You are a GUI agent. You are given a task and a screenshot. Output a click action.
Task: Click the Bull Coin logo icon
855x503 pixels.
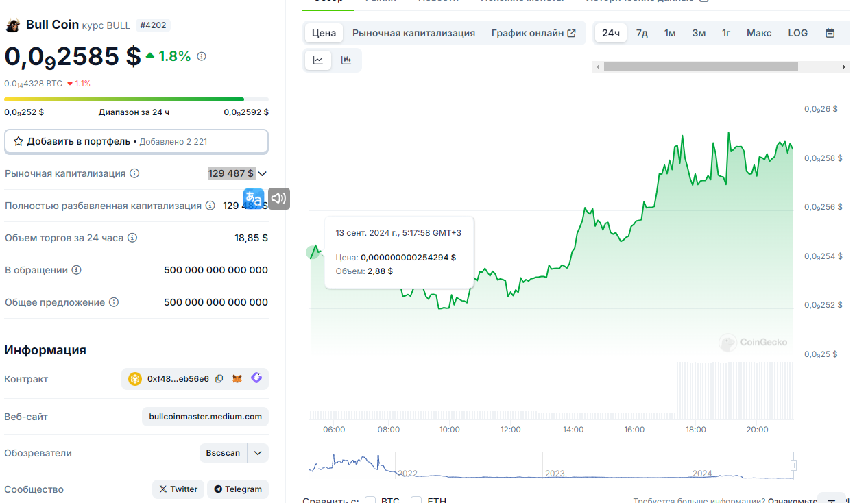[12, 25]
